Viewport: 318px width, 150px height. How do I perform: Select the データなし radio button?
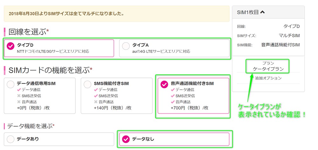126,139
